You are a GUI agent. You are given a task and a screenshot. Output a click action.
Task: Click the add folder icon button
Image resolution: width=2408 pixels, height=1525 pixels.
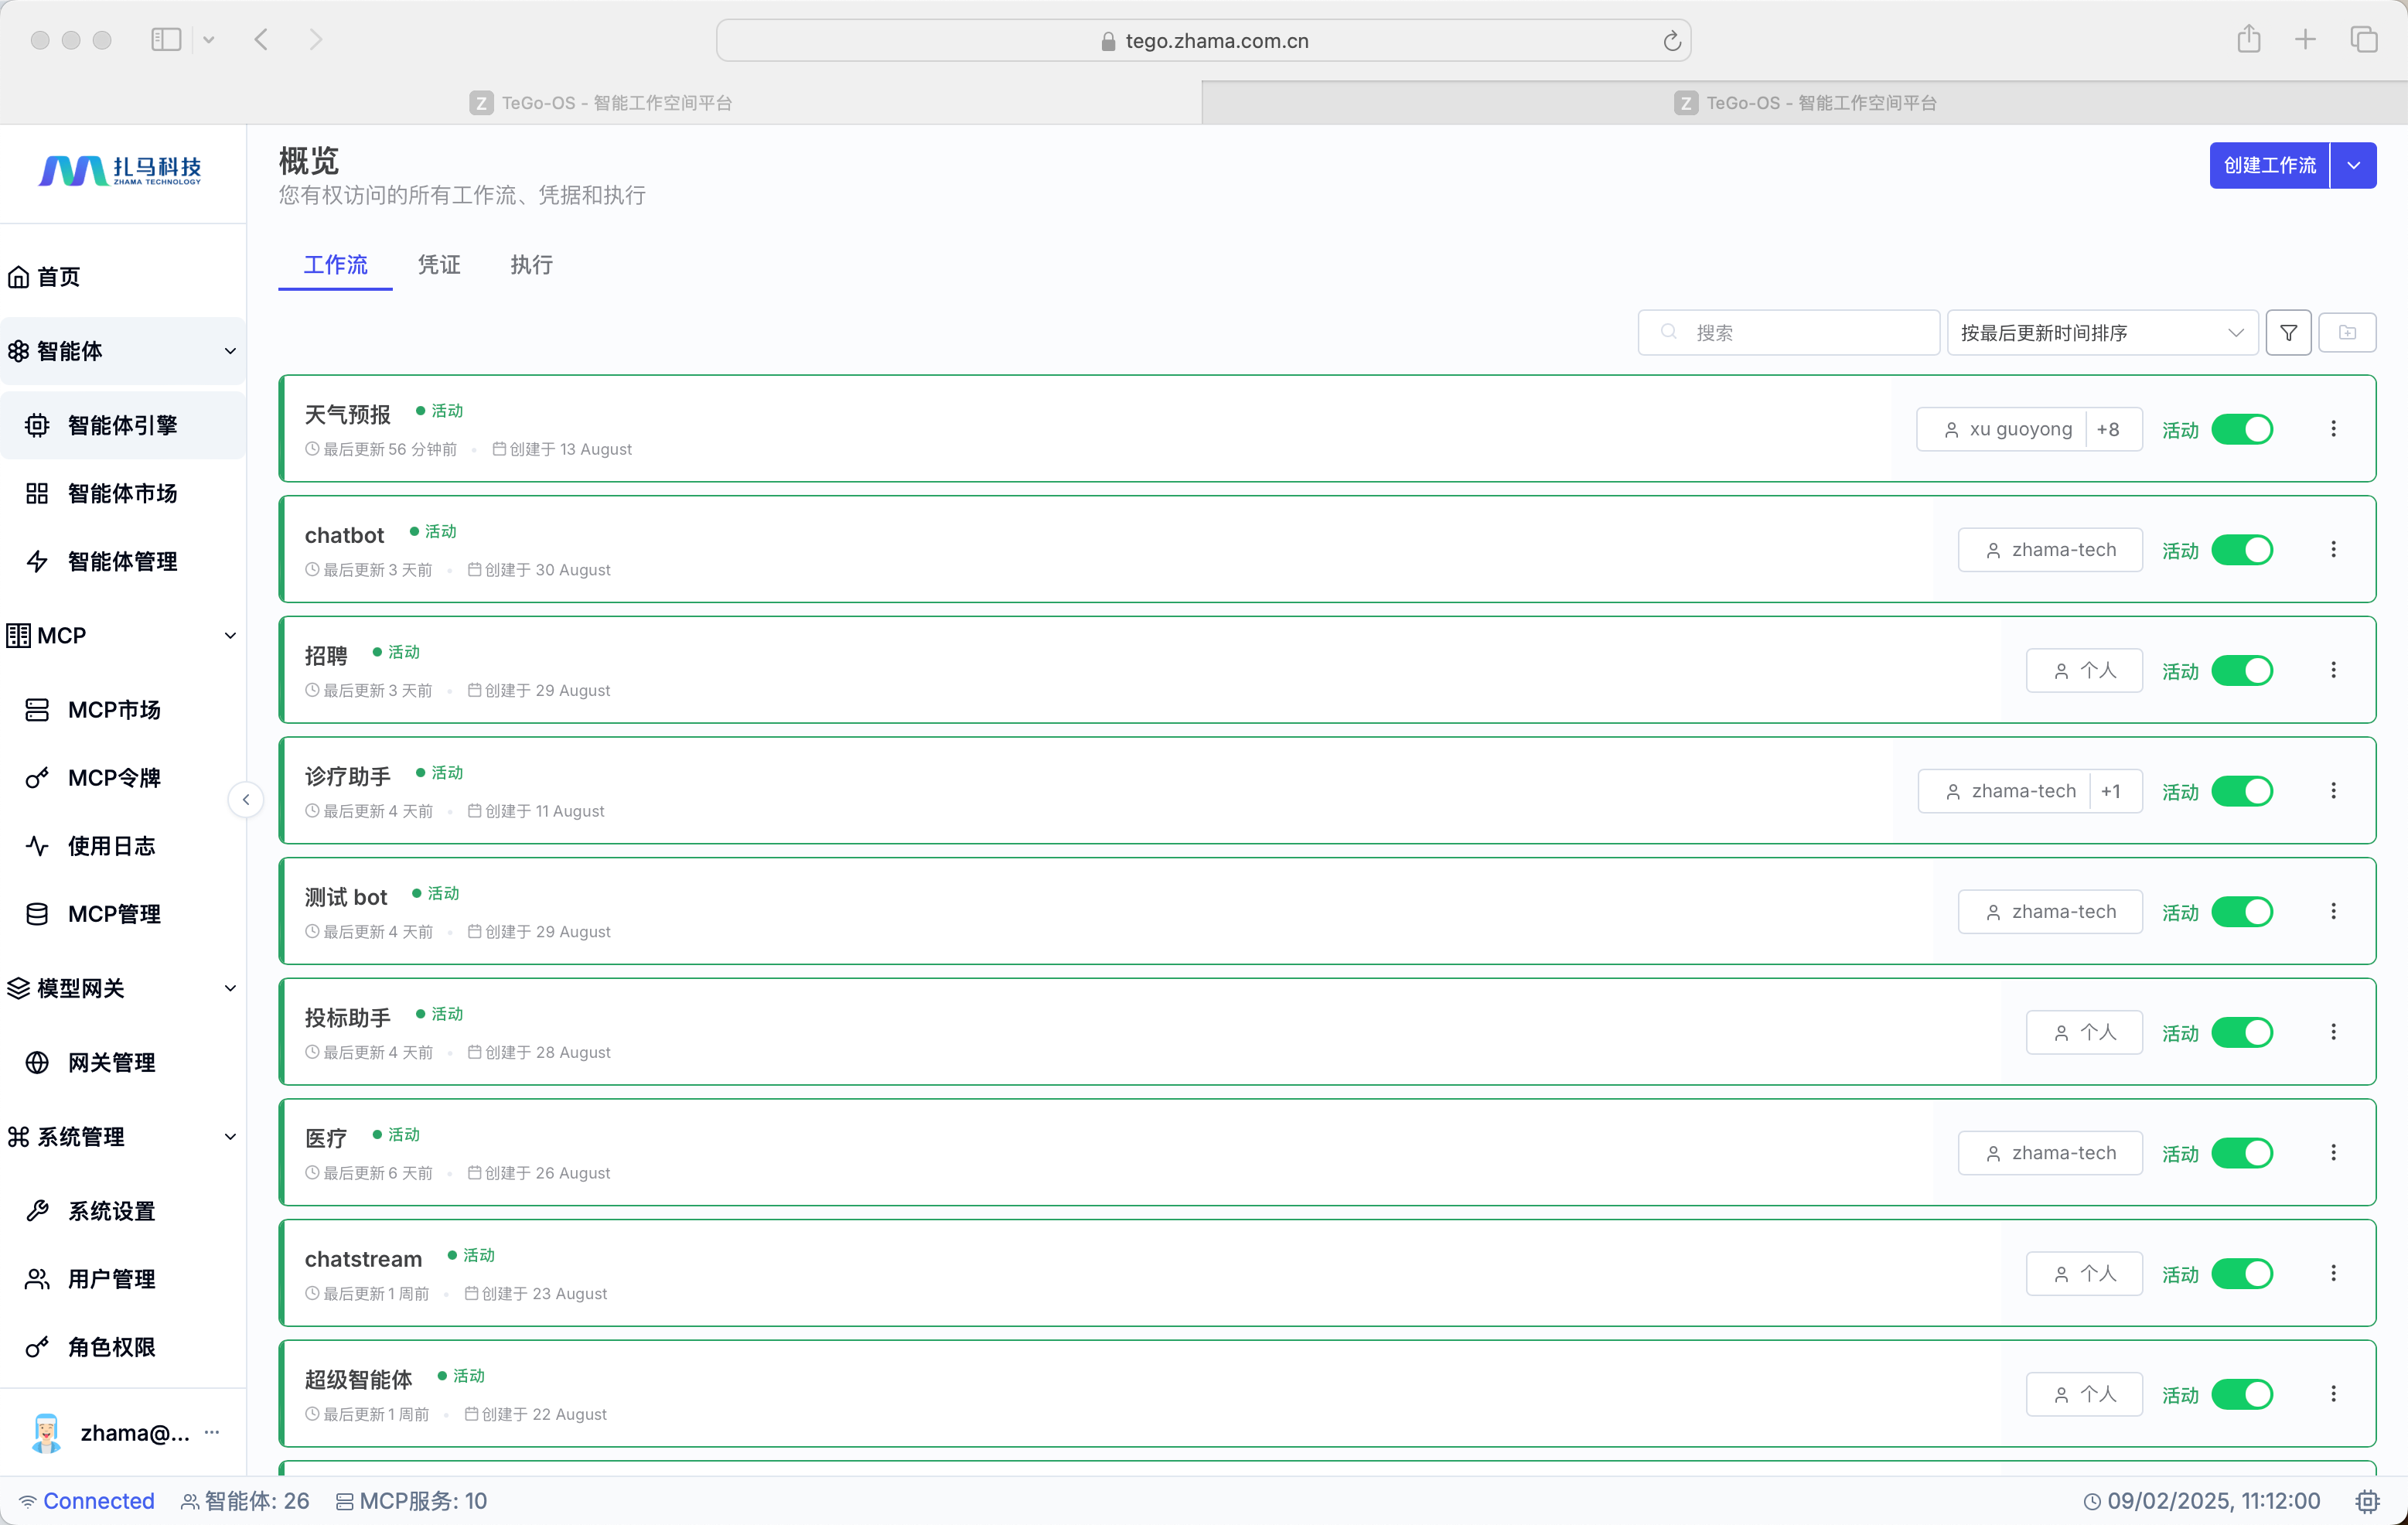[2347, 333]
